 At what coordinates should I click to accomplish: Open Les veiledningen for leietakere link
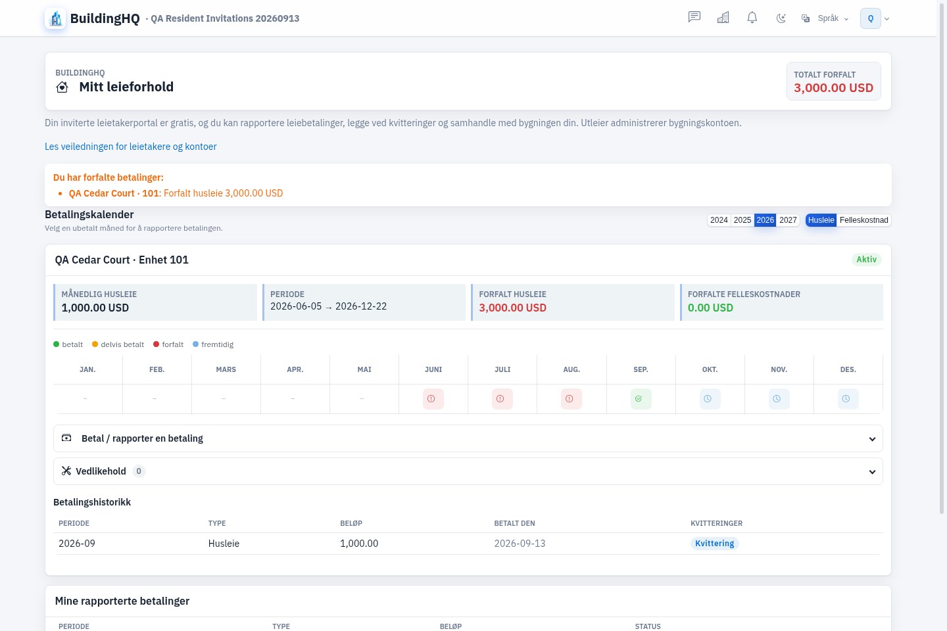pyautogui.click(x=131, y=147)
